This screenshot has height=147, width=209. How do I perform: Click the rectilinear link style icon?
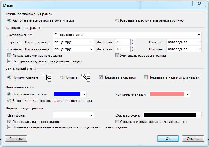click(47, 77)
